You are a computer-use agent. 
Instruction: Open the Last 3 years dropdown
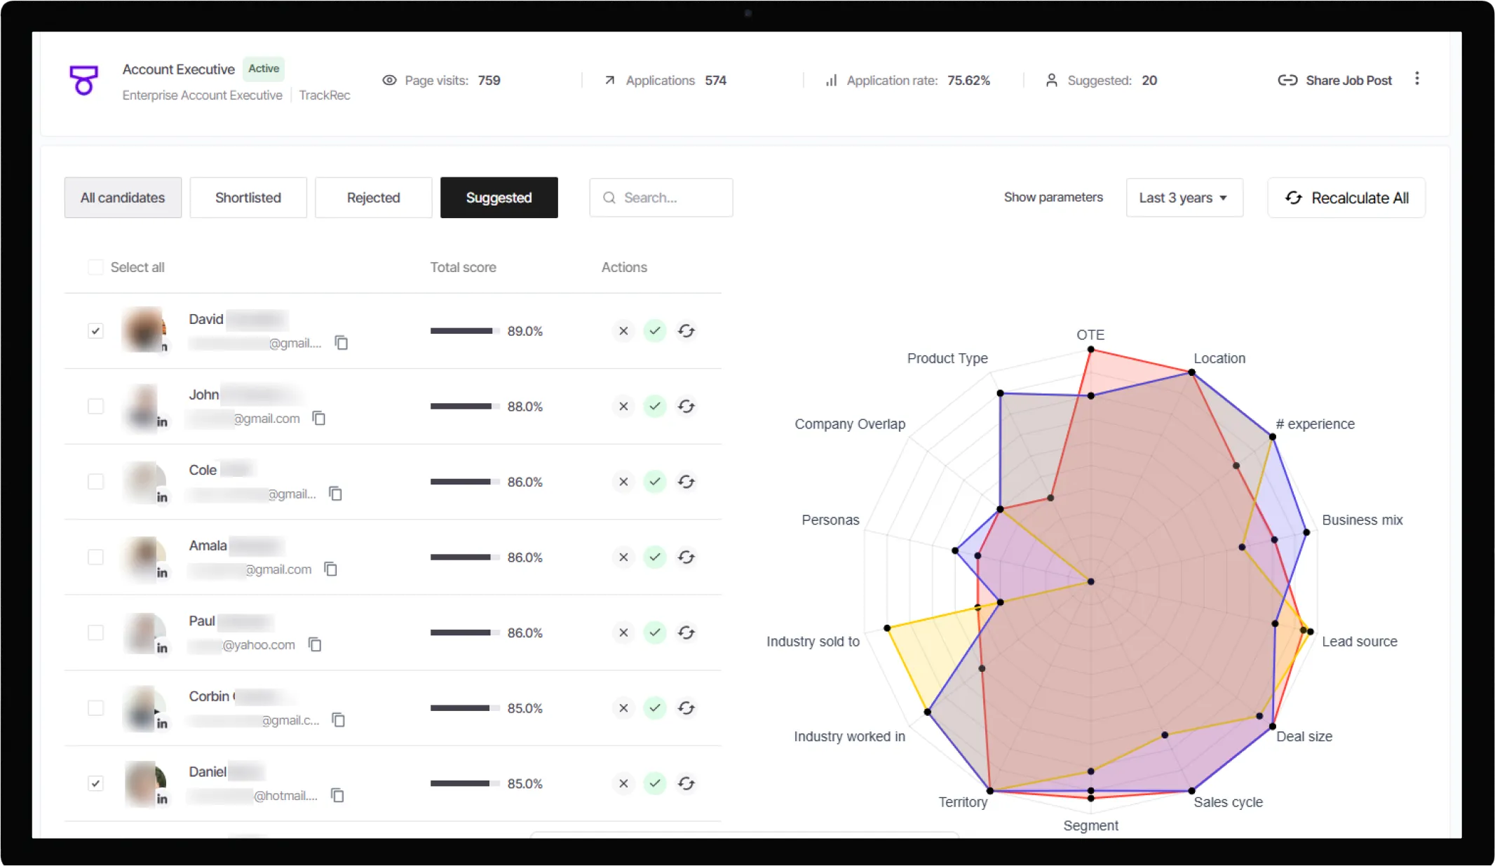(1184, 198)
